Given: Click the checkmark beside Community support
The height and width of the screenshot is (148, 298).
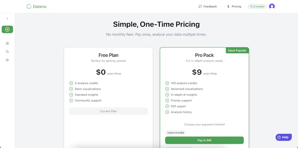Looking at the screenshot, I should (71, 100).
